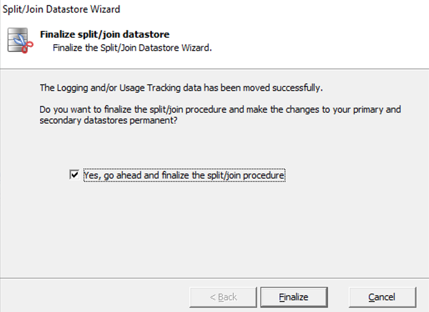Click the empty gray area below the checkbox
The width and height of the screenshot is (429, 312).
tap(214, 230)
